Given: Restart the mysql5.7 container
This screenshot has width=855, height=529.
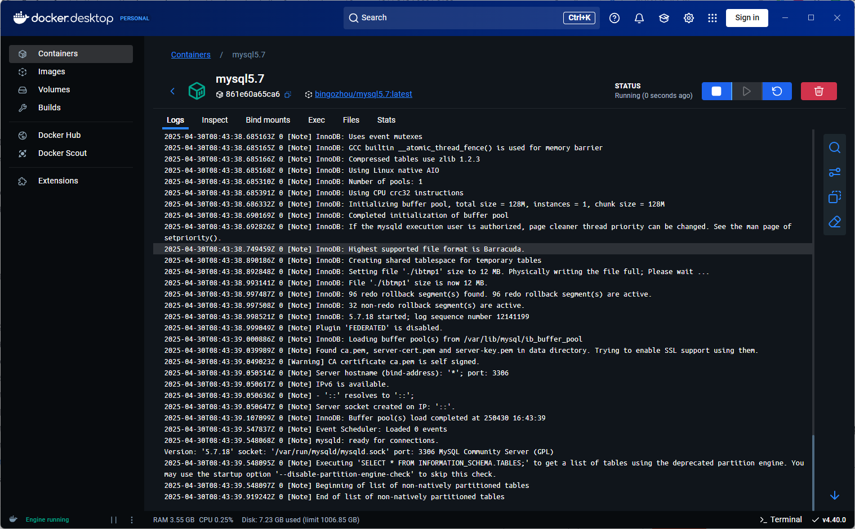Looking at the screenshot, I should pyautogui.click(x=777, y=91).
